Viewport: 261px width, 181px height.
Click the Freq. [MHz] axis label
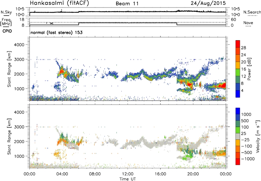[x=6, y=22]
